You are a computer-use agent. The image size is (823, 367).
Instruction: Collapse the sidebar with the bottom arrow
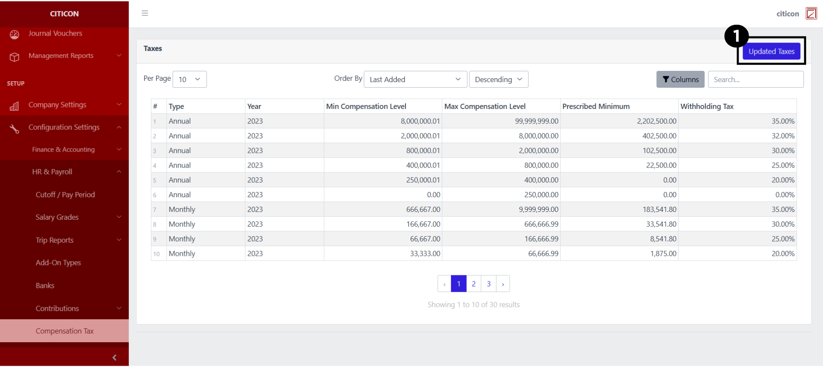coord(114,357)
